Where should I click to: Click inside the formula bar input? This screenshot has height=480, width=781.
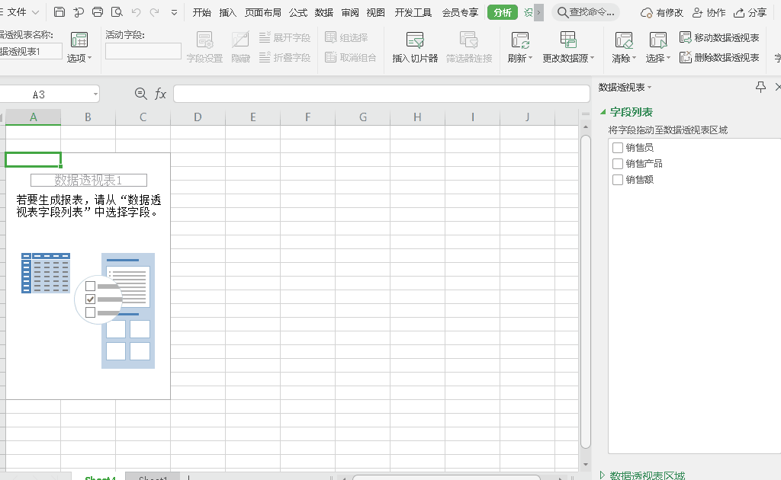[x=381, y=94]
